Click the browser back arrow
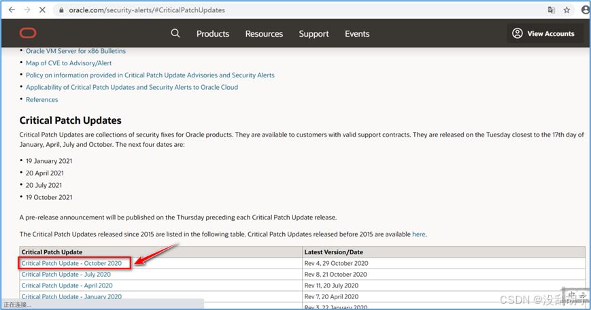The image size is (591, 310). (12, 10)
